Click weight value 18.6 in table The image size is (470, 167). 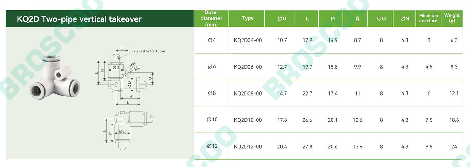(454, 120)
